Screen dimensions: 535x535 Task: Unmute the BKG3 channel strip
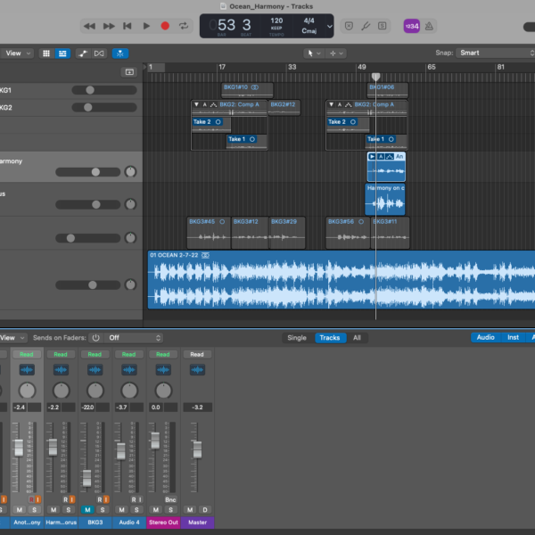coord(87,510)
